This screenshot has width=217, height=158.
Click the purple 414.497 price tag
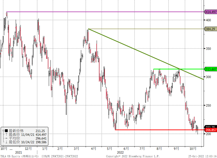[x=211, y=12]
